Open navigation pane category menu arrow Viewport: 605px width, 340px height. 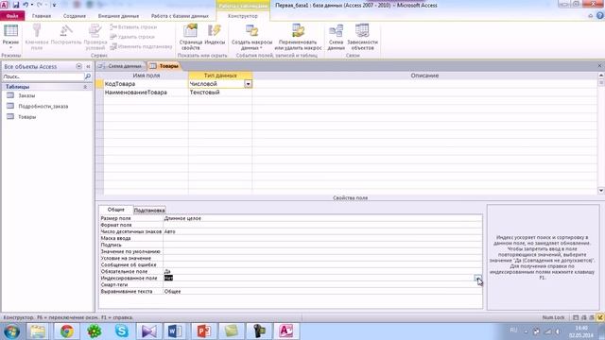point(78,66)
